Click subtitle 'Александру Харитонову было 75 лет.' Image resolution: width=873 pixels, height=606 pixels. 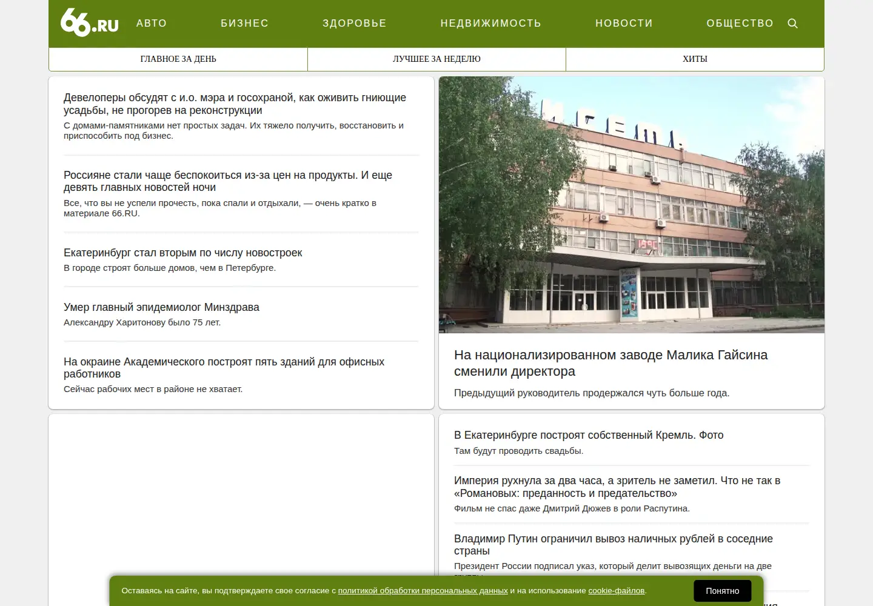(142, 322)
